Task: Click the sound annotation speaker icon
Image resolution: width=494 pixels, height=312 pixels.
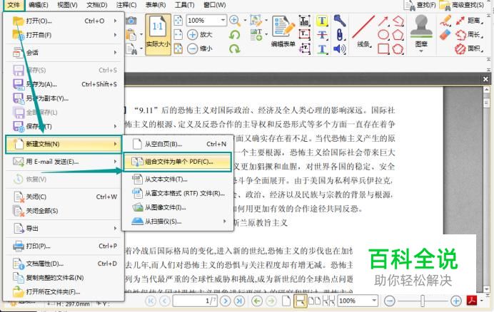Action: pyautogui.click(x=340, y=48)
